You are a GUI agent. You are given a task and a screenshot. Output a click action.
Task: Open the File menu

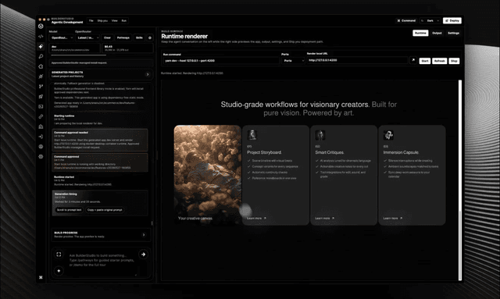coord(91,21)
